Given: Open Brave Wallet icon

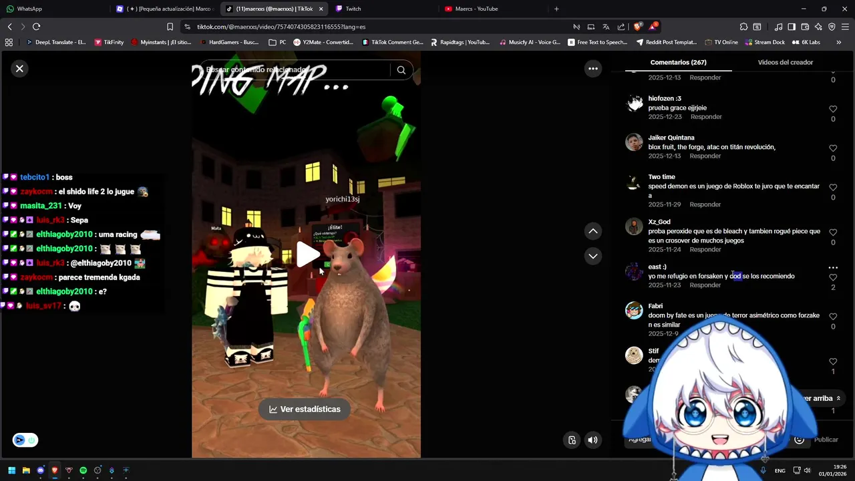Looking at the screenshot, I should 805,27.
